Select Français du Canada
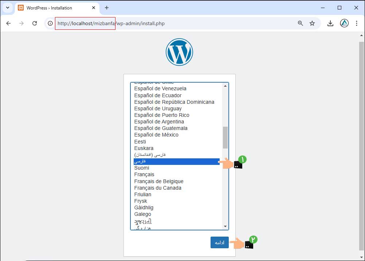The width and height of the screenshot is (365, 261). point(176,188)
